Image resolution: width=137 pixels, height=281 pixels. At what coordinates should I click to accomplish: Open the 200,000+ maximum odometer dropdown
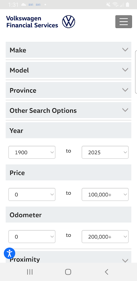[105, 236]
